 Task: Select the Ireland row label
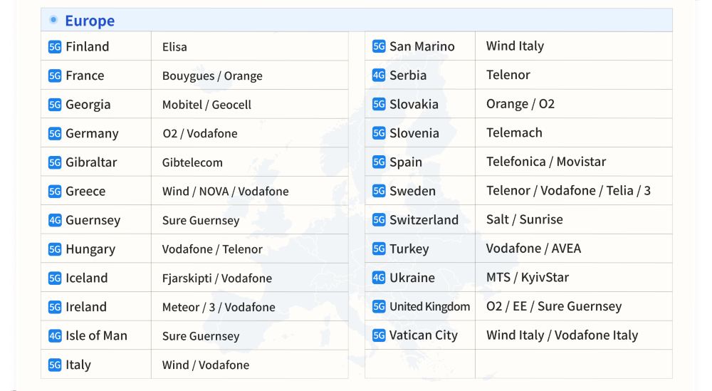(x=86, y=308)
